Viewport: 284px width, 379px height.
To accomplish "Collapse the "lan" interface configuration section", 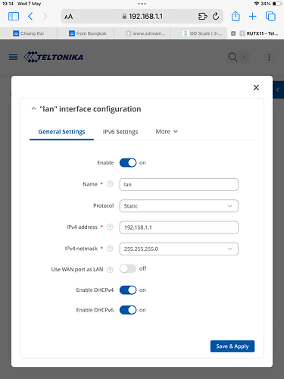I will [33, 109].
